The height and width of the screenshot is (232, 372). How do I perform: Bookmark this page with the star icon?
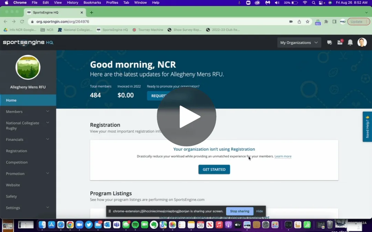pyautogui.click(x=308, y=22)
